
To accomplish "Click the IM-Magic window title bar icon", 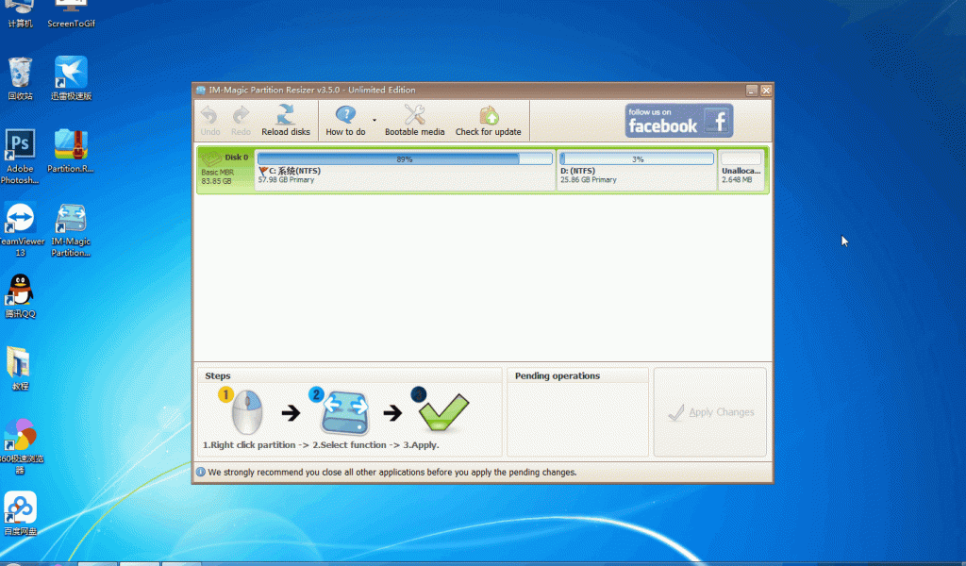I will [x=201, y=90].
